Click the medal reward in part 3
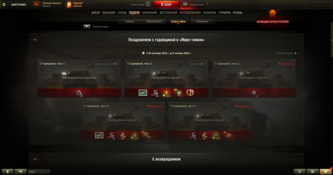Image resolution: width=333 pixels, height=175 pixels. pyautogui.click(x=190, y=93)
